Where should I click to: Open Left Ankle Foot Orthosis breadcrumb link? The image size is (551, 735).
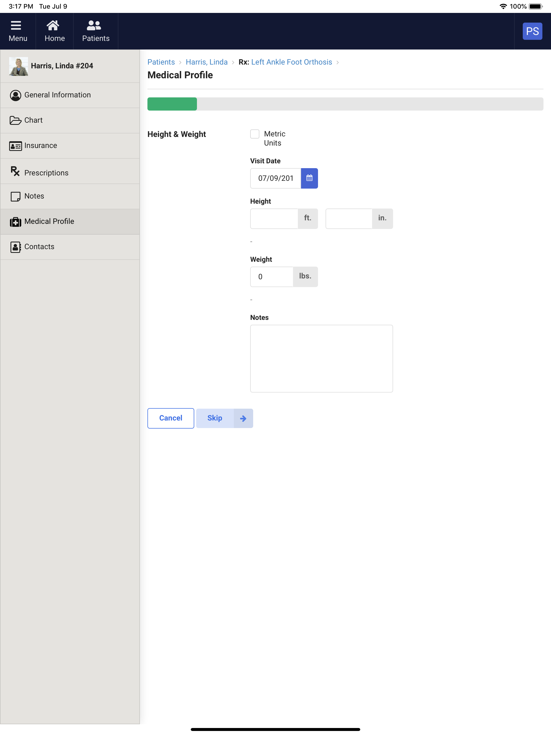click(x=291, y=62)
